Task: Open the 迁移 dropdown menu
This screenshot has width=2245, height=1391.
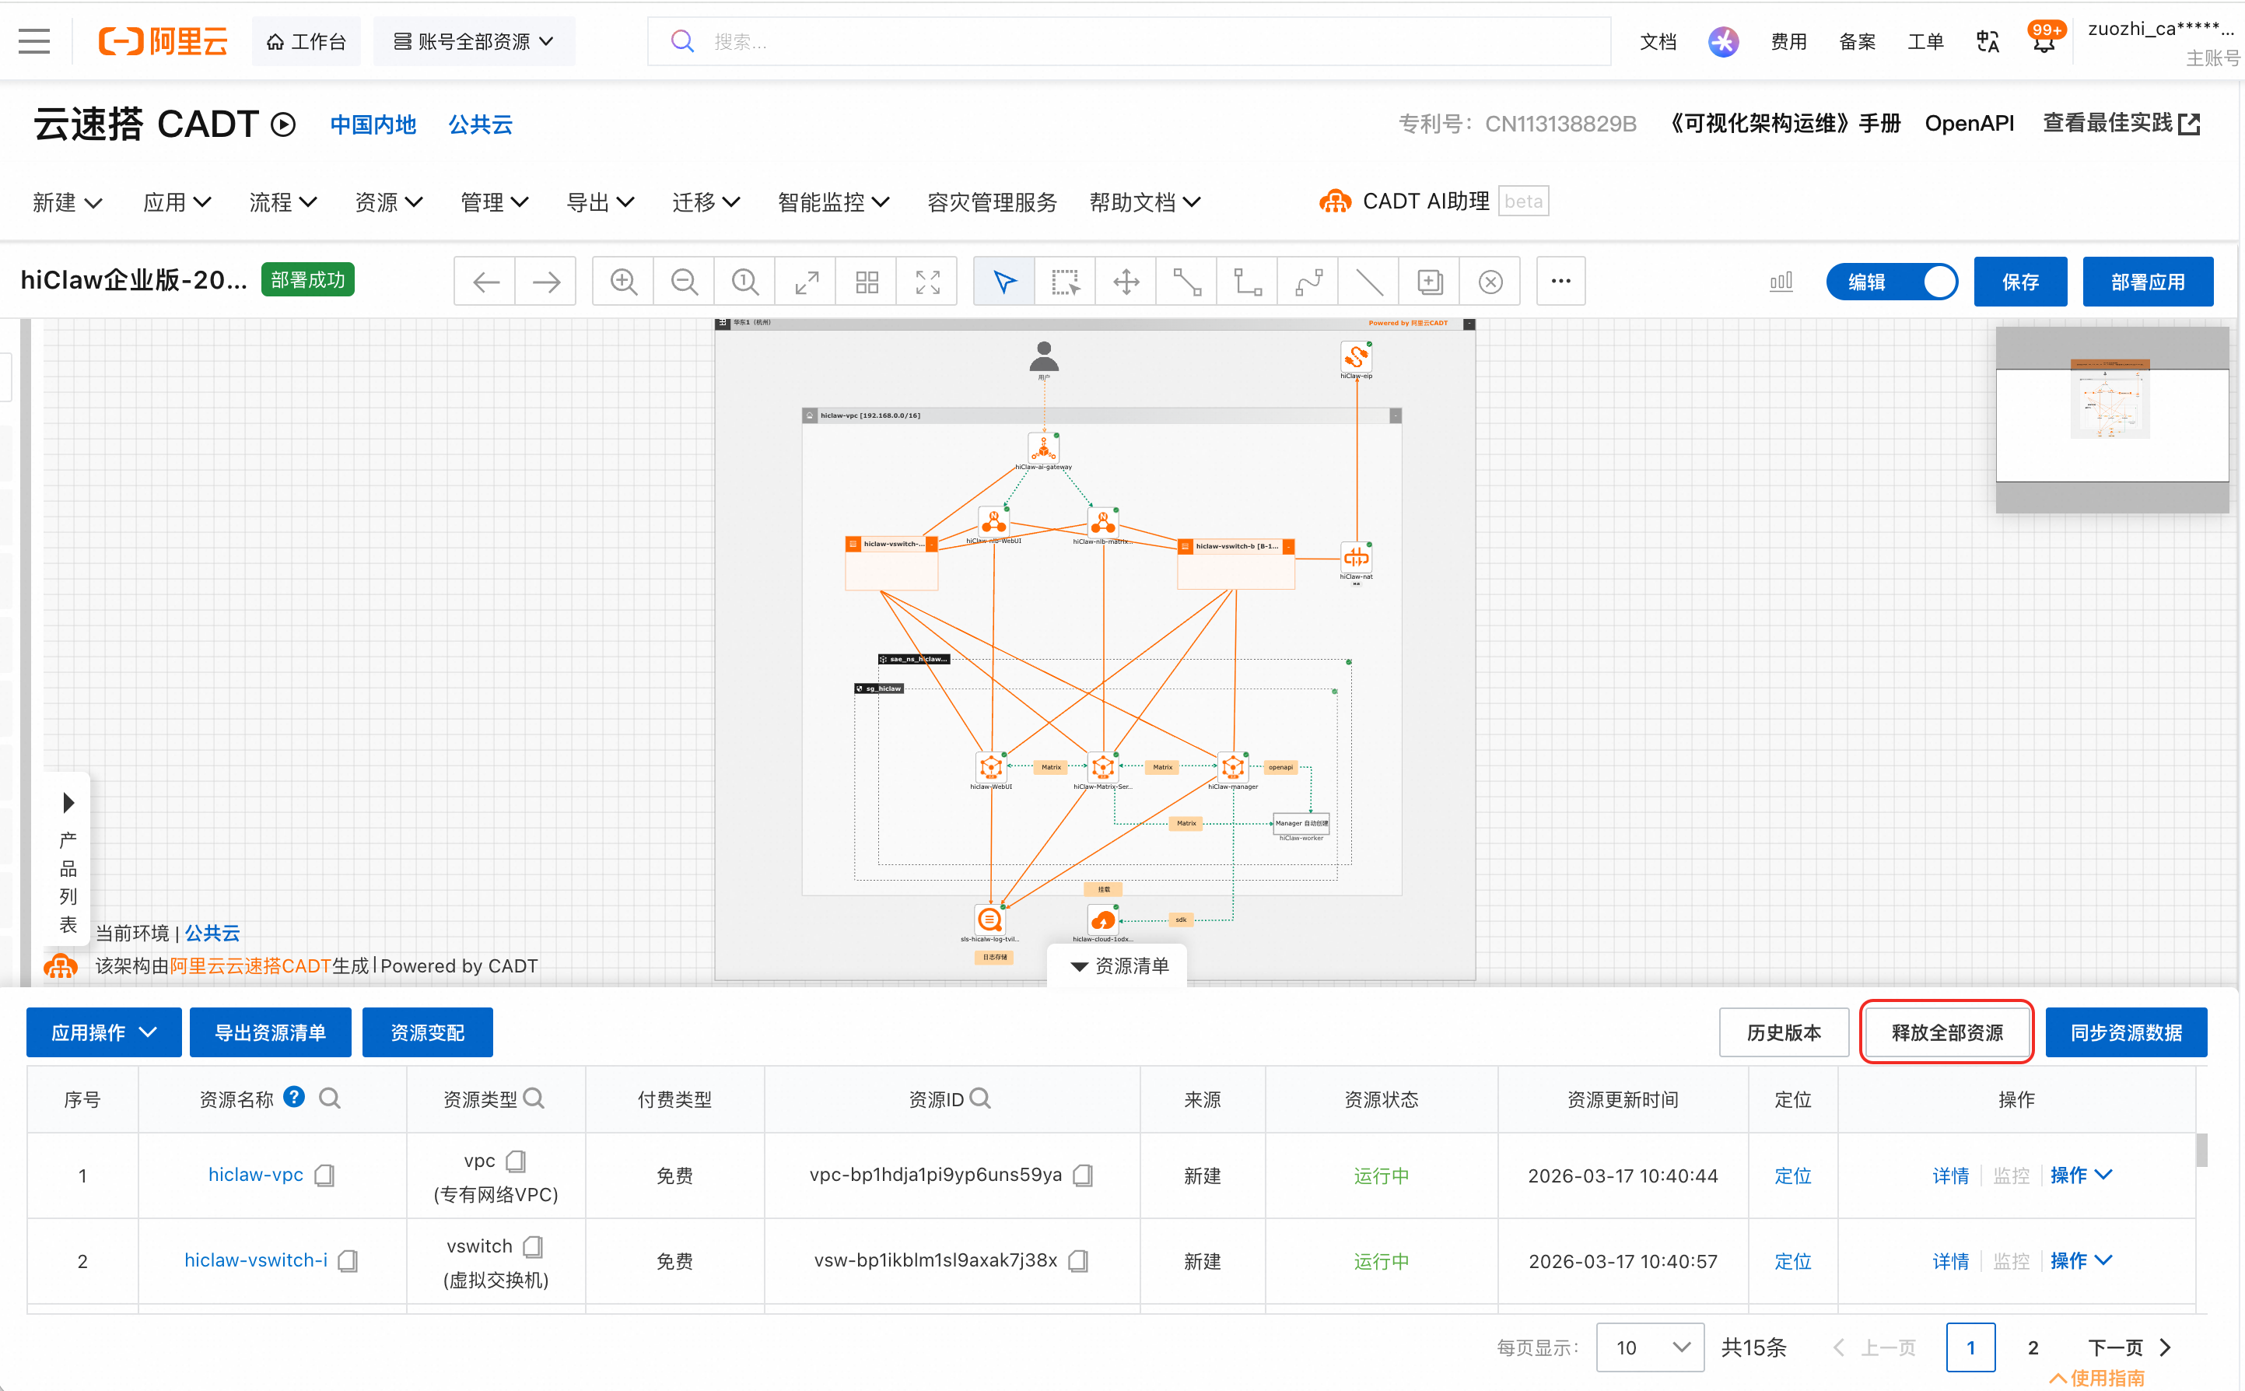Action: coord(706,202)
